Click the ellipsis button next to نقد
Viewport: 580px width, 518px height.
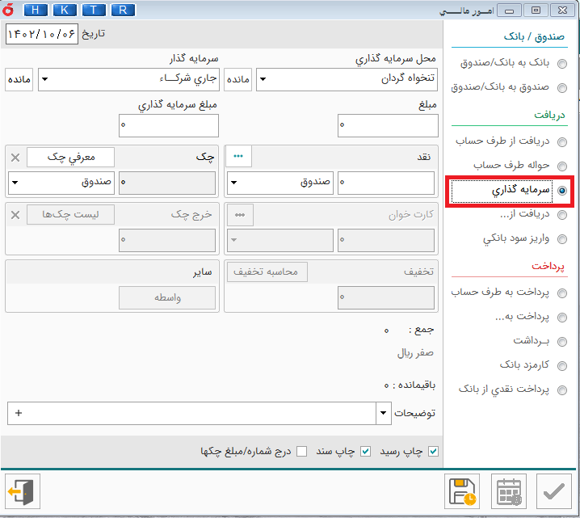[238, 157]
